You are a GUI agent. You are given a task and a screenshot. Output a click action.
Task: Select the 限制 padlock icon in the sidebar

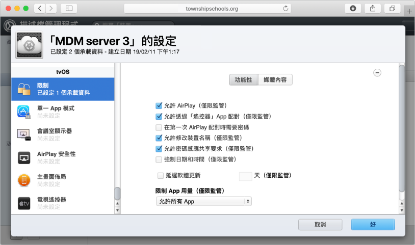point(24,89)
